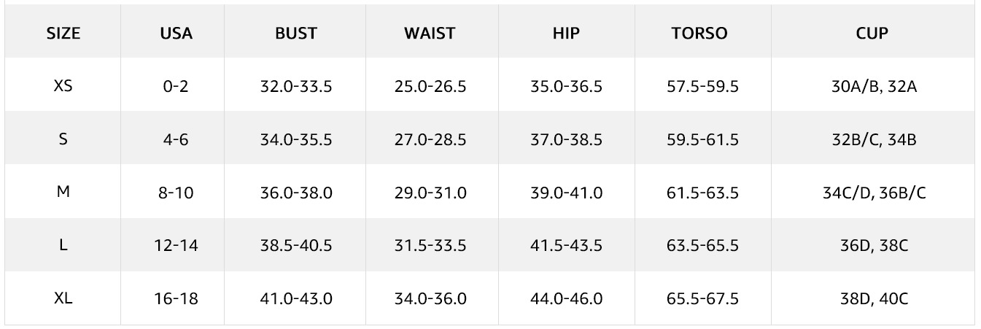Click torso value 59.5-61.5
The image size is (981, 329).
pyautogui.click(x=702, y=139)
